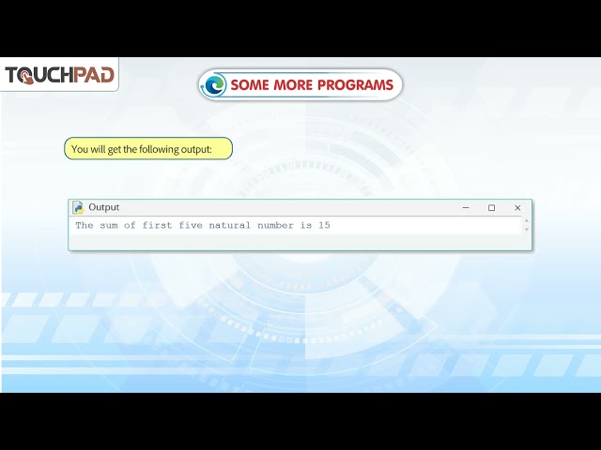This screenshot has height=450, width=601.
Task: Click the 'Output' window title text
Action: click(x=104, y=207)
